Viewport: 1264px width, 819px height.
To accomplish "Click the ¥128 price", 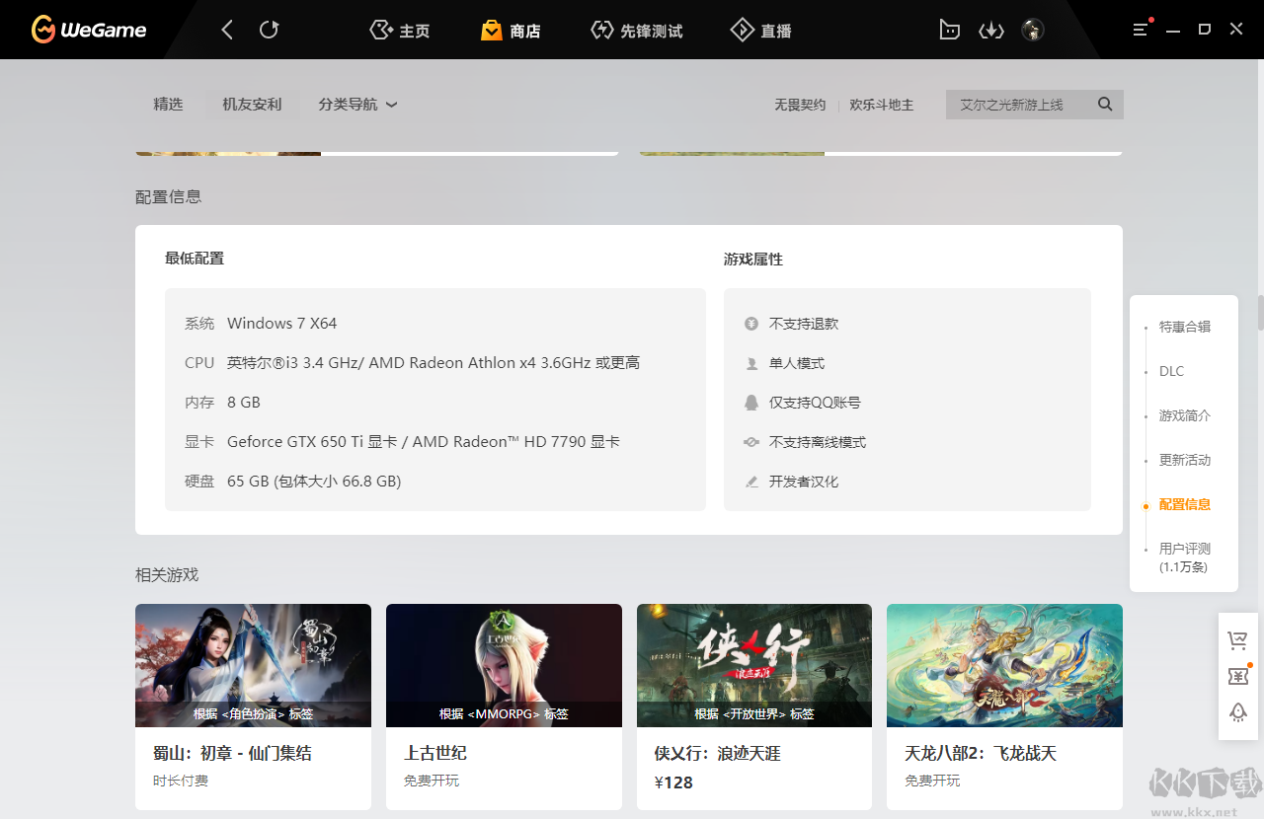I will point(673,782).
